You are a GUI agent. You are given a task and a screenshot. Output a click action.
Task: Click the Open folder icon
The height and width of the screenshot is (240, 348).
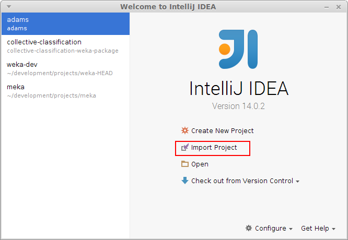(x=184, y=164)
